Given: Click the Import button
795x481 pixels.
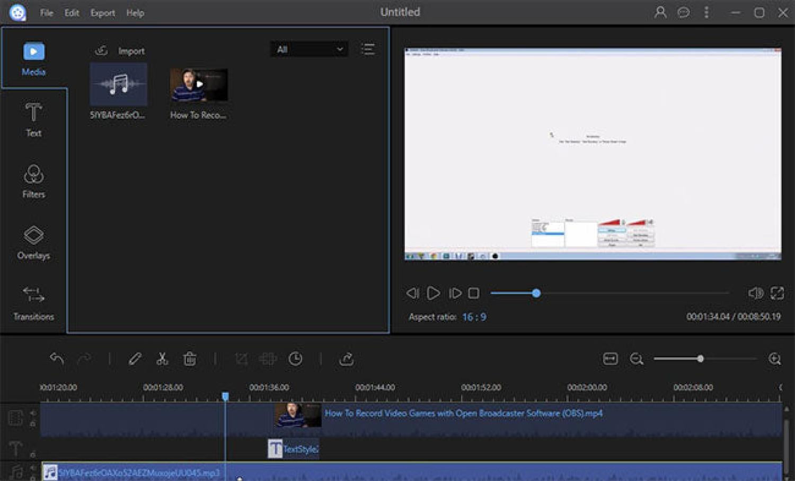Looking at the screenshot, I should [x=120, y=51].
